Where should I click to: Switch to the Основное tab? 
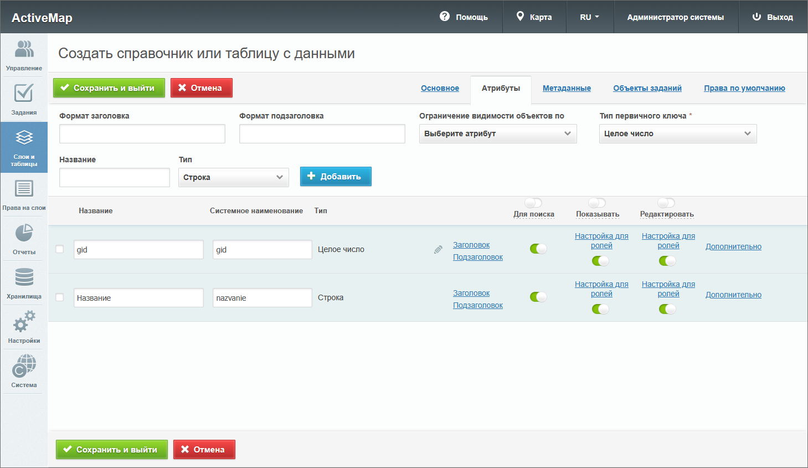point(440,88)
